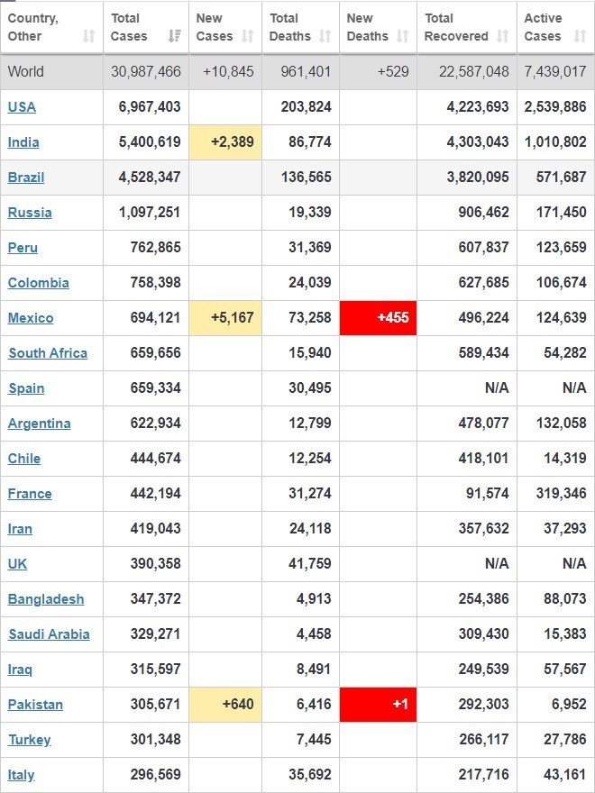Open the South Africa country page
This screenshot has width=595, height=793.
pos(48,353)
